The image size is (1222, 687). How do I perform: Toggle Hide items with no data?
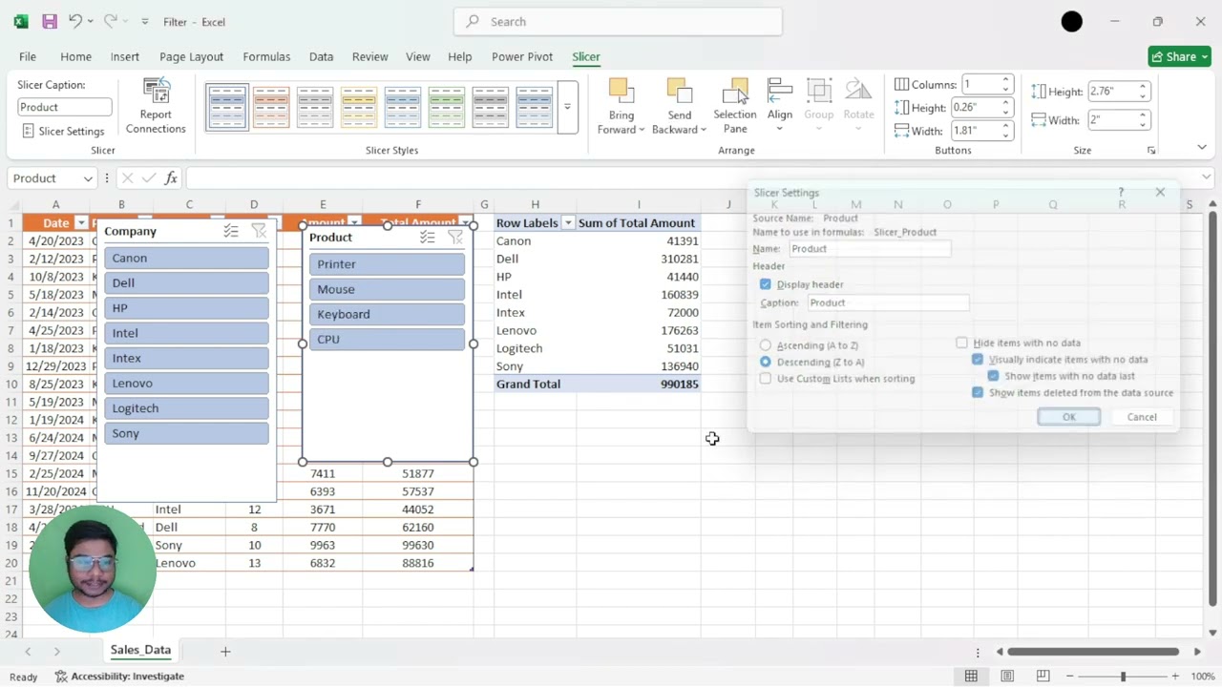pyautogui.click(x=962, y=343)
